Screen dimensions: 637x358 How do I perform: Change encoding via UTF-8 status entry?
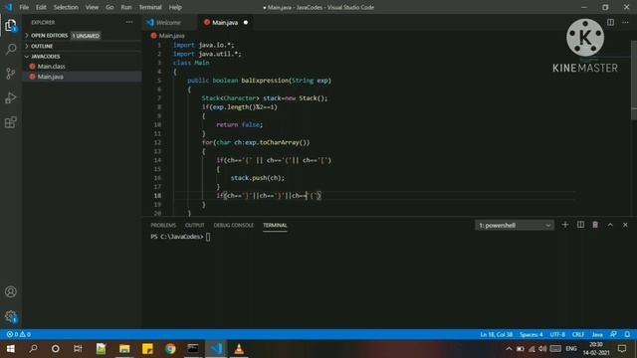tap(557, 334)
